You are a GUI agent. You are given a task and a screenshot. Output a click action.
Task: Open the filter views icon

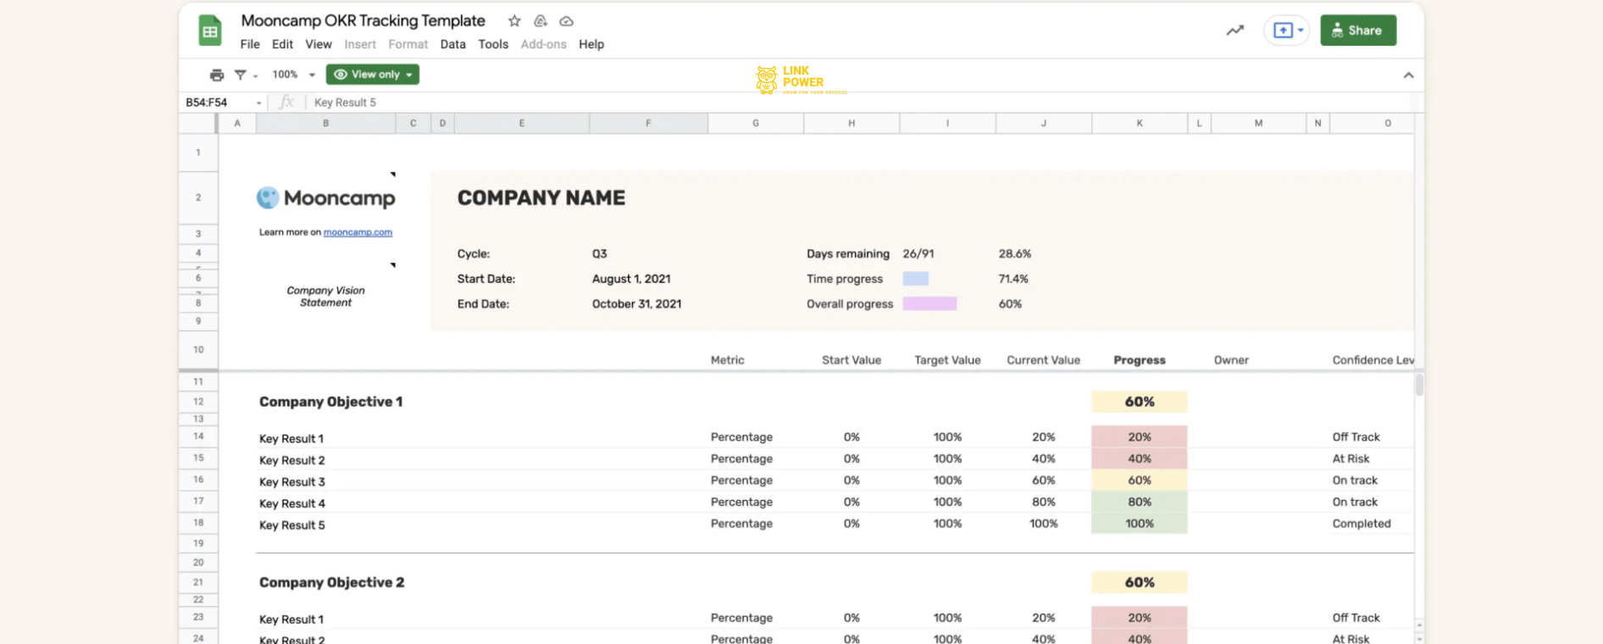(x=241, y=75)
